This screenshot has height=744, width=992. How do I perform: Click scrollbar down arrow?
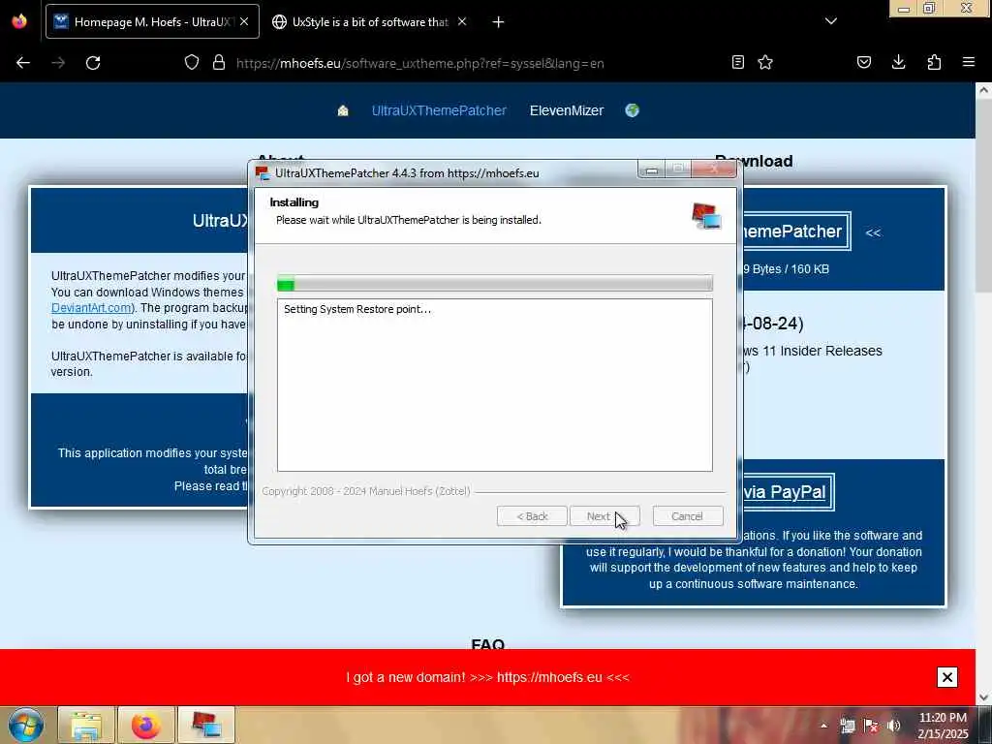click(x=984, y=697)
